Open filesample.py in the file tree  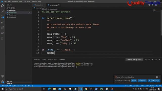(12, 15)
